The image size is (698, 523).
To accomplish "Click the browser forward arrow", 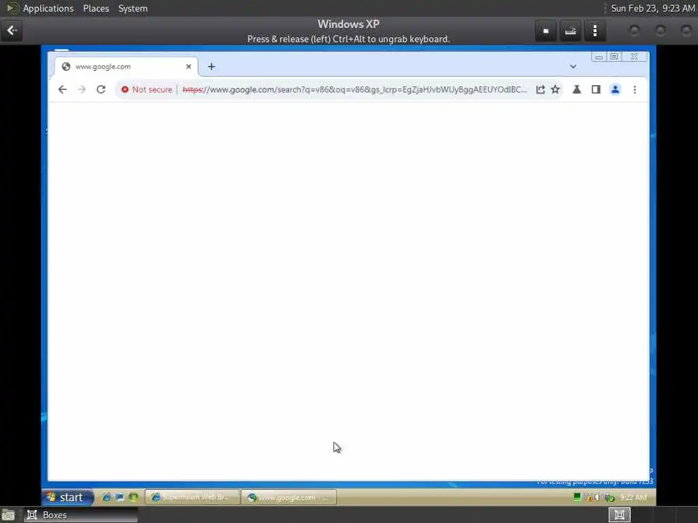I will point(82,90).
